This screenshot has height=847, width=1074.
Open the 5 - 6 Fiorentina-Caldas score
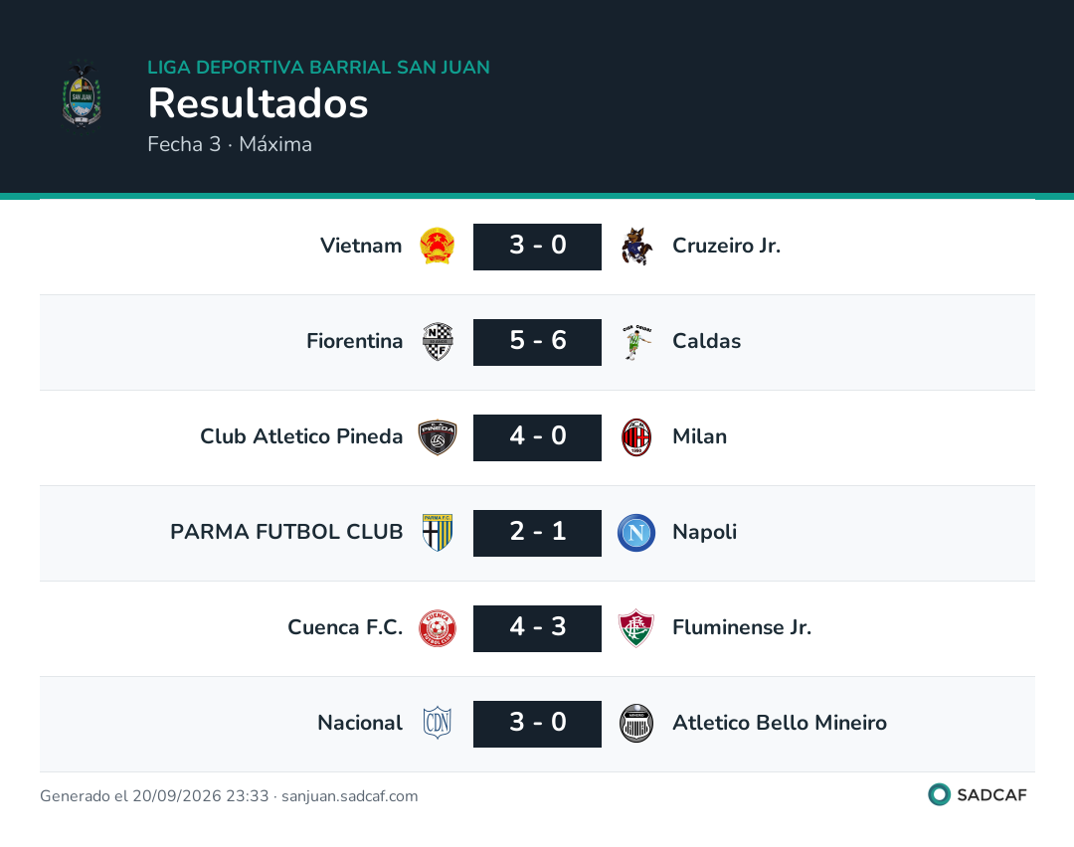click(537, 342)
